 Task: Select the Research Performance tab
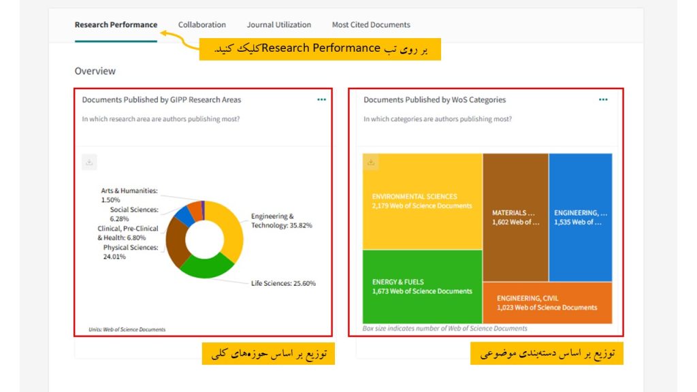pyautogui.click(x=116, y=25)
